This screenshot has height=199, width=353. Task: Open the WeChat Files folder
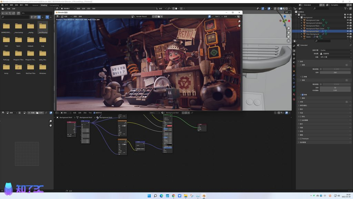[x=30, y=69]
